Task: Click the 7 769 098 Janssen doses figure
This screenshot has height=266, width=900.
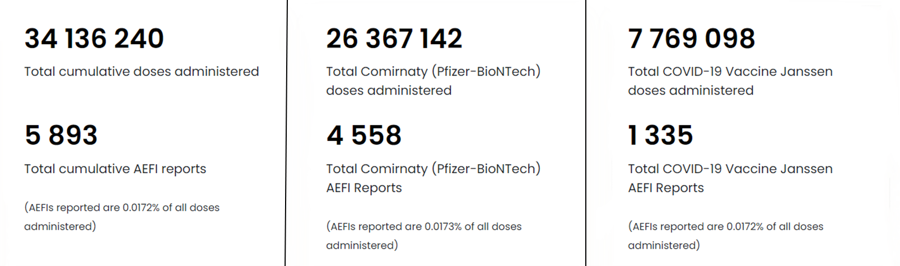Action: pos(692,39)
